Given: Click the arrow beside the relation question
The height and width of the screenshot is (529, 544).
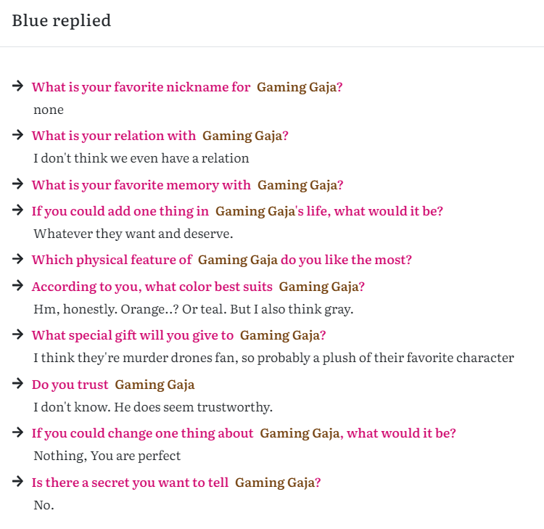Looking at the screenshot, I should pos(17,135).
